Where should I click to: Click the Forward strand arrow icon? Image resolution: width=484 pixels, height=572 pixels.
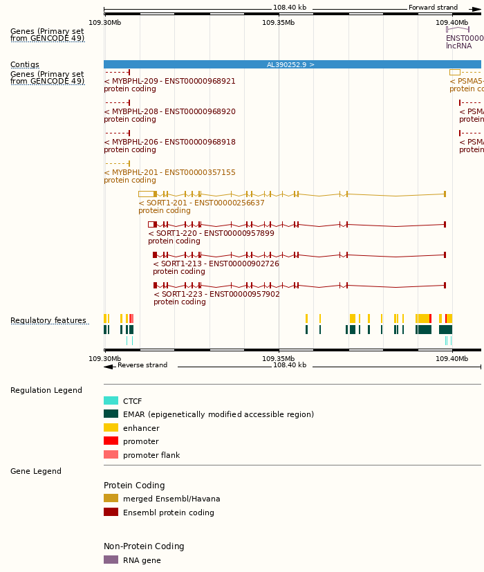tap(476, 8)
